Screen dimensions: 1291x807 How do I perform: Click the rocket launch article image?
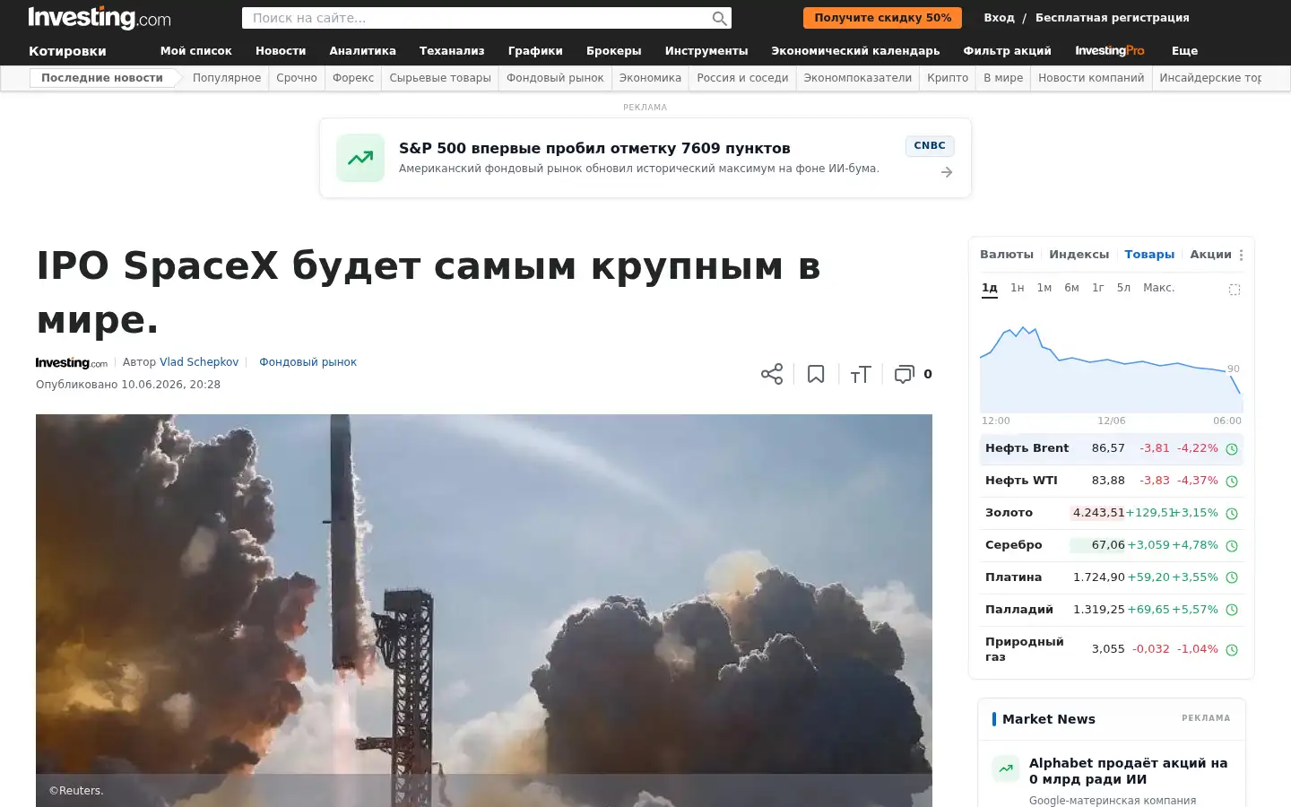click(484, 611)
